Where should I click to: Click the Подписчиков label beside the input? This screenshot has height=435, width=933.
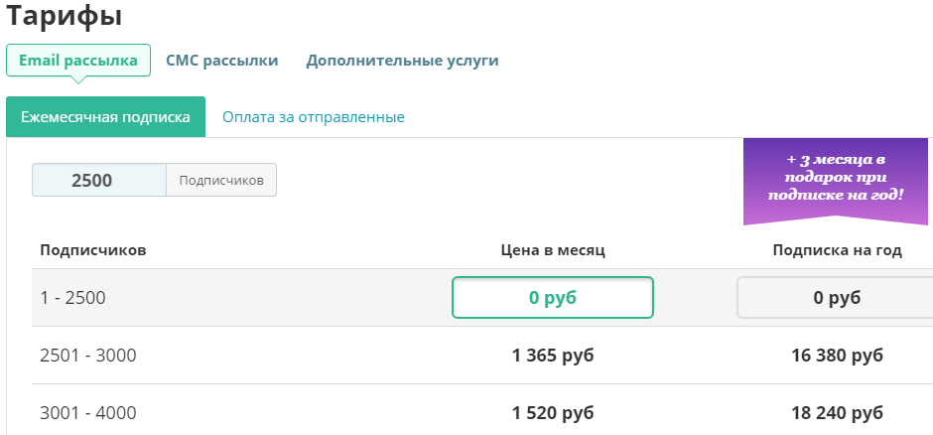(x=220, y=180)
